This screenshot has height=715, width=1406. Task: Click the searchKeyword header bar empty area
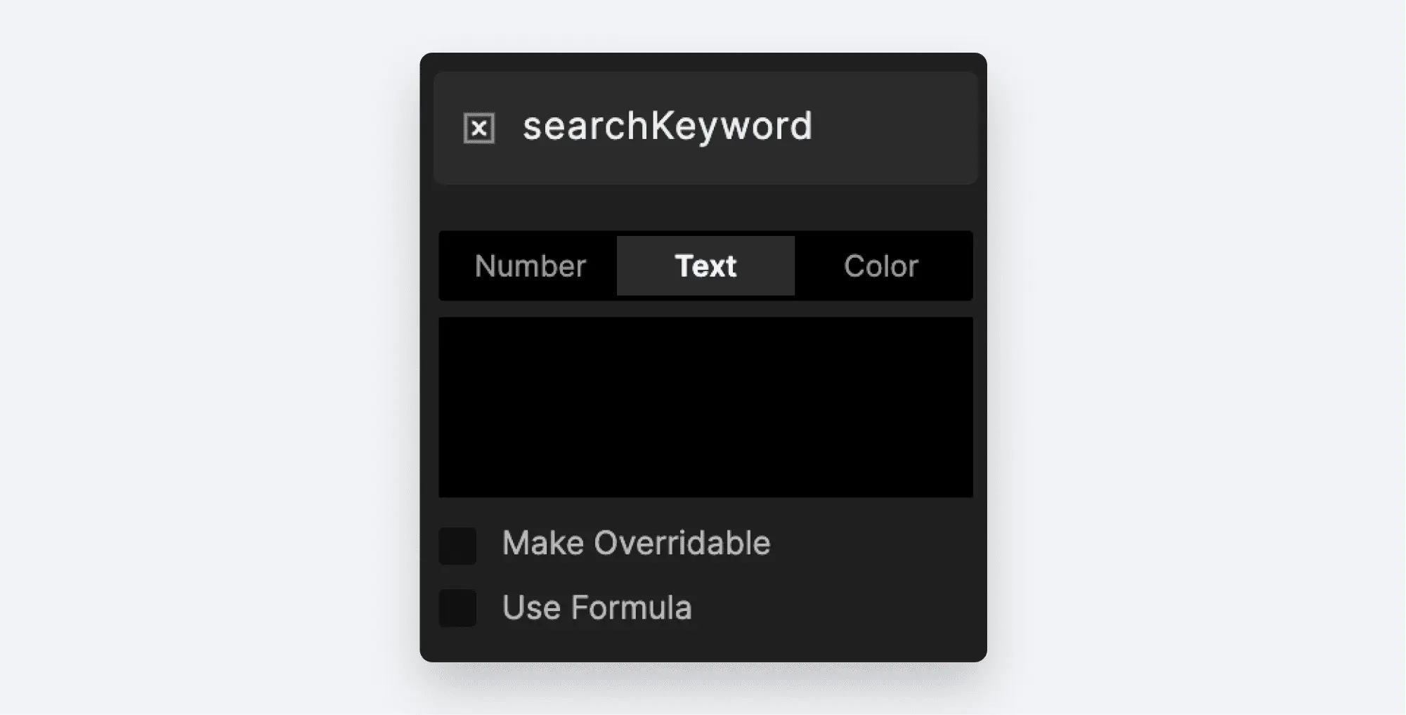click(x=892, y=128)
